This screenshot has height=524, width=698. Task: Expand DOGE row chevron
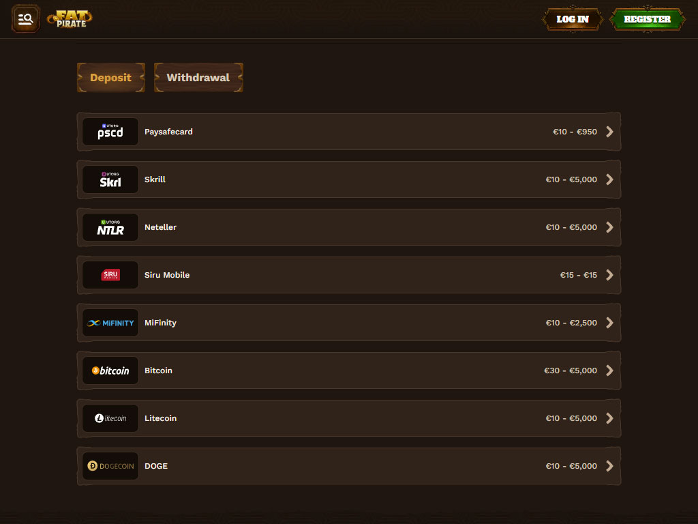tap(610, 466)
